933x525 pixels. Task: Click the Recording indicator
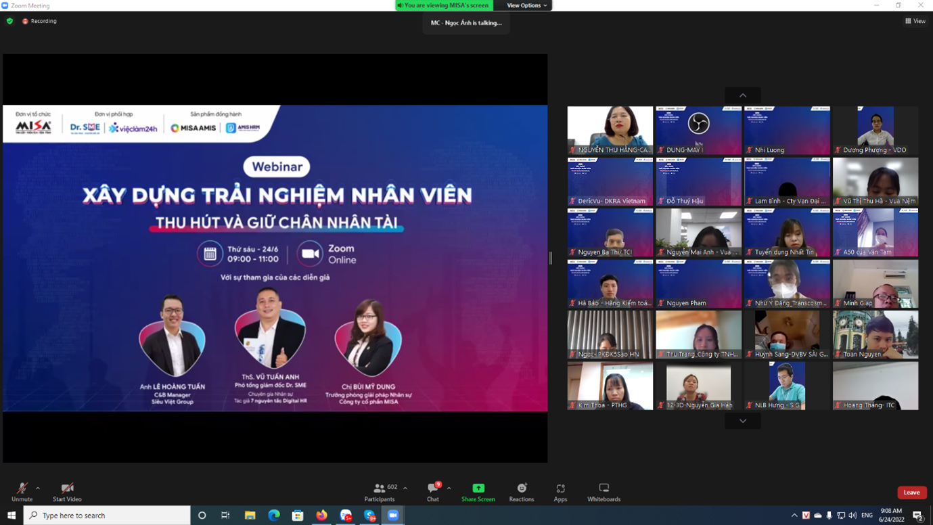(x=39, y=21)
